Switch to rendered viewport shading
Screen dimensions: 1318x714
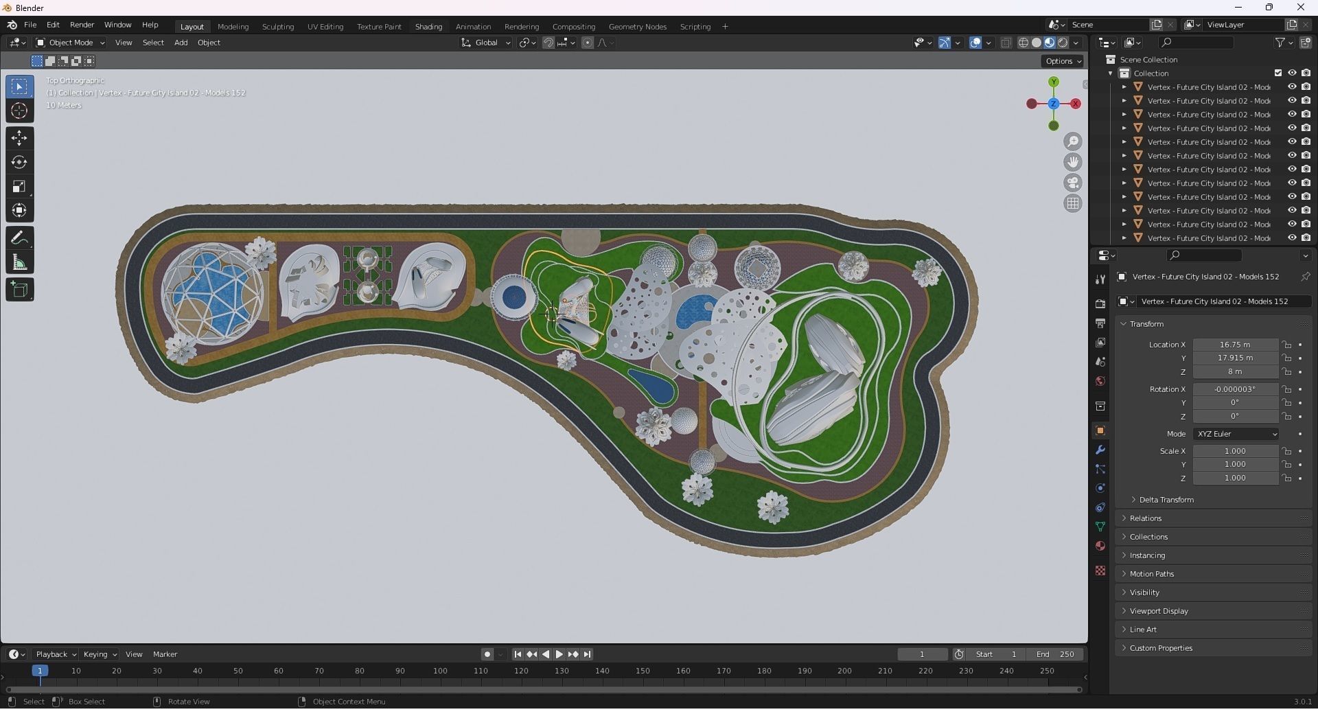(x=1063, y=43)
